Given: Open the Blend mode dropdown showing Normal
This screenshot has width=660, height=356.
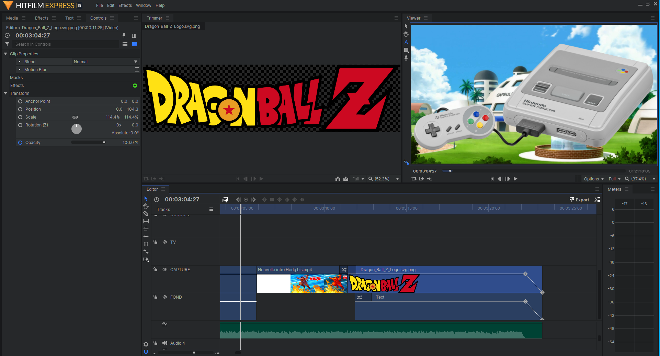Looking at the screenshot, I should coord(105,62).
